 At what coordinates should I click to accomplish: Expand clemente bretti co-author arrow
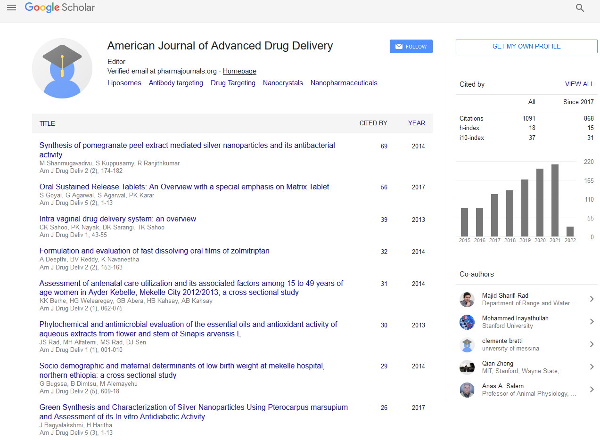point(592,344)
